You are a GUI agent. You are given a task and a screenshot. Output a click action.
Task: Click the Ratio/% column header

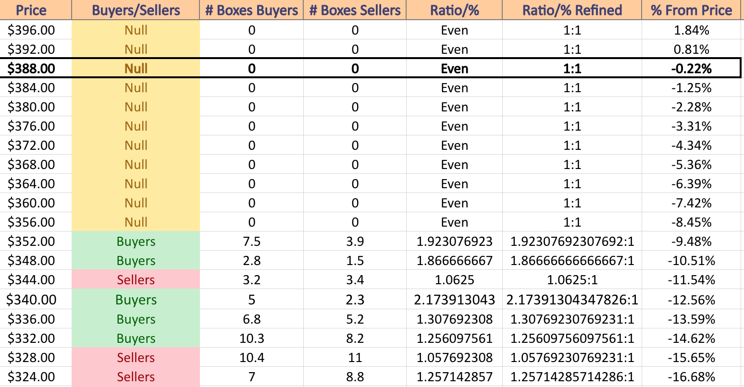(455, 10)
